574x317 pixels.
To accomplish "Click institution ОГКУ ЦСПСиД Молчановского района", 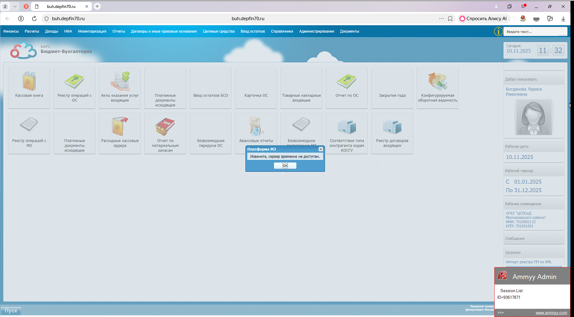I will 526,215.
